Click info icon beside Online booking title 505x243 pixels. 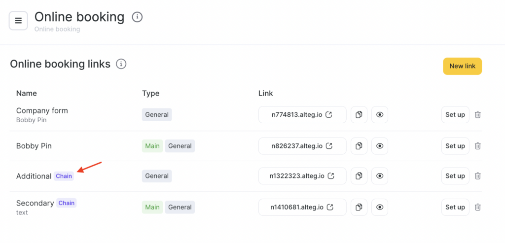(137, 17)
